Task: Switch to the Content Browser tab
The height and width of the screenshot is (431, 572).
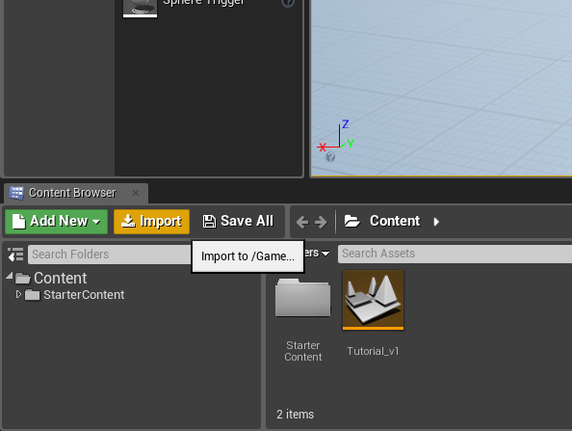Action: [72, 193]
